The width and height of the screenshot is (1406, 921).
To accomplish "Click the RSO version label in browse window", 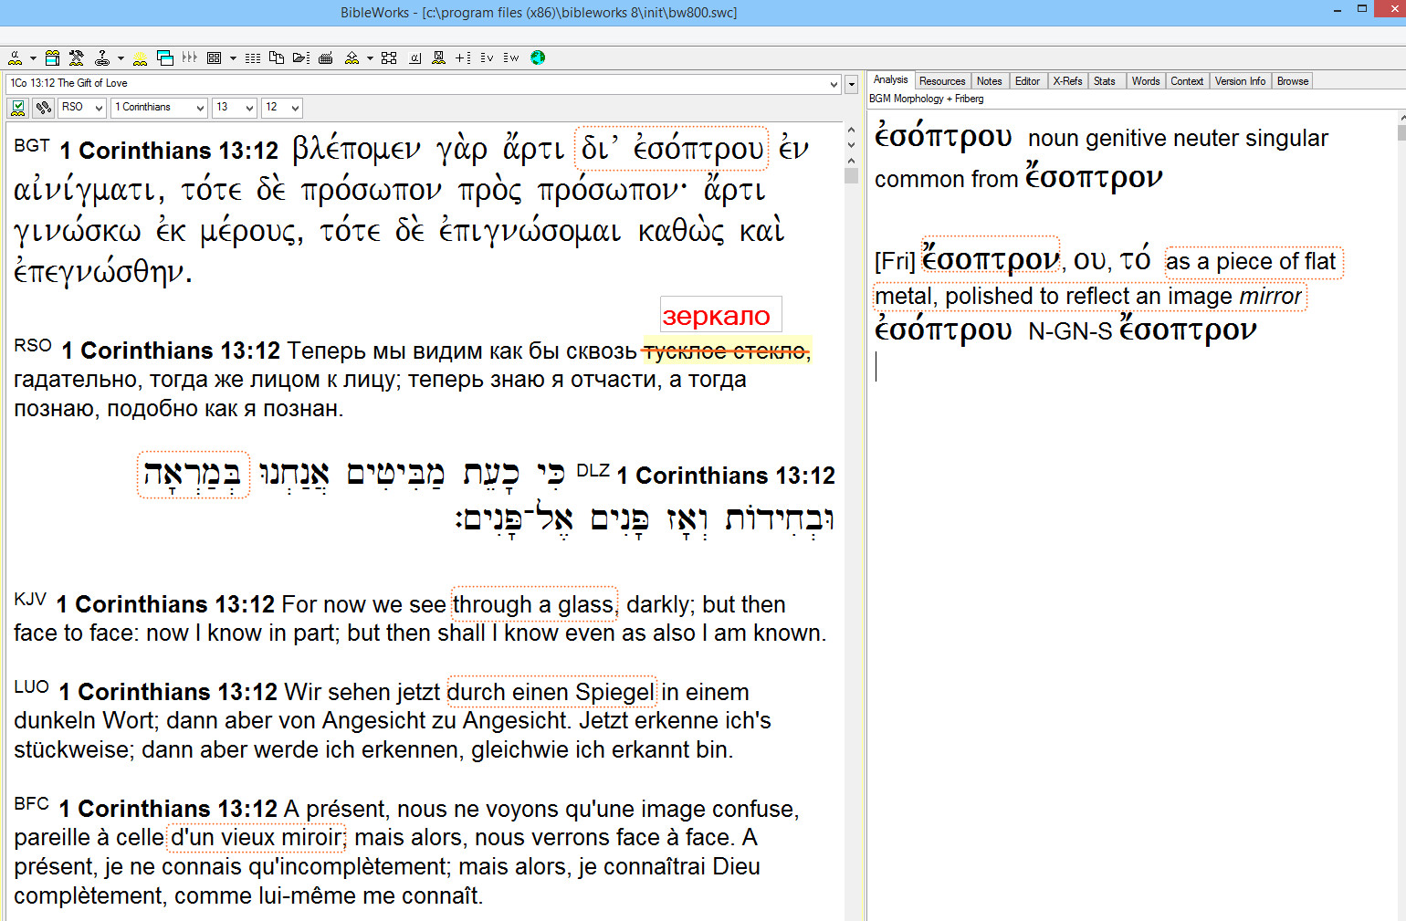I will coord(33,346).
